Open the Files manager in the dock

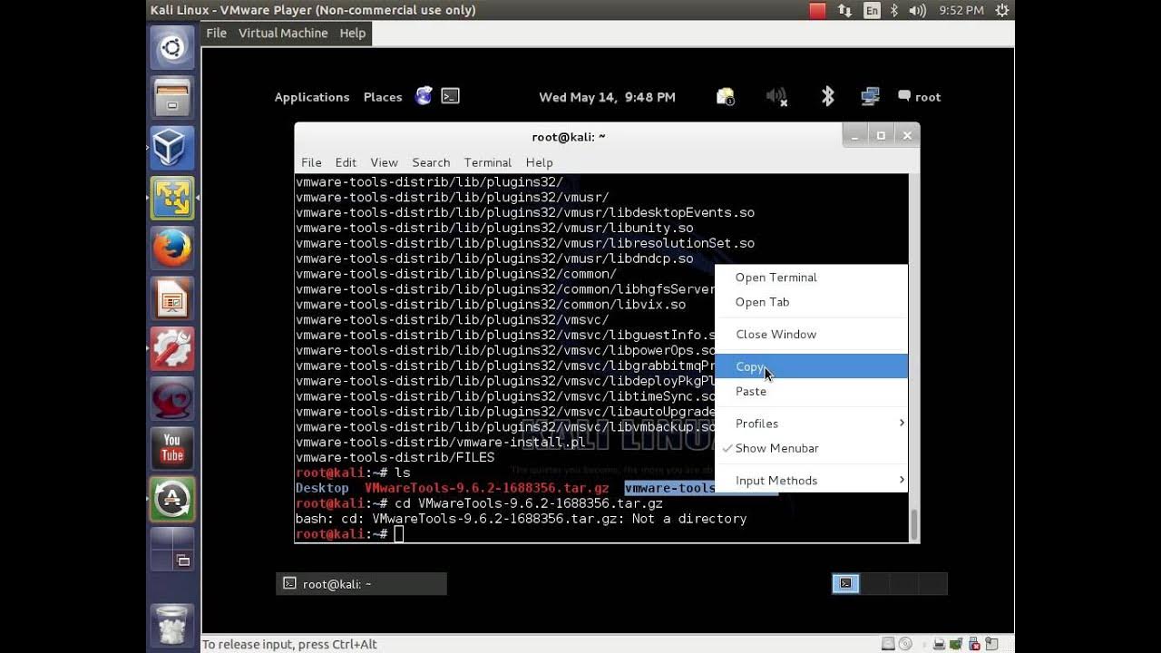[x=172, y=98]
